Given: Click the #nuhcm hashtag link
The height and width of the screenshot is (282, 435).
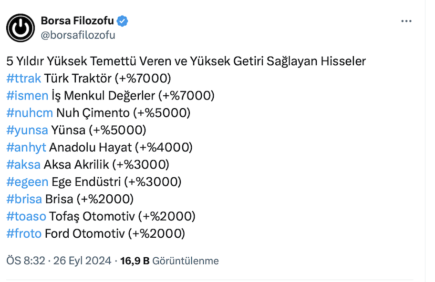Looking at the screenshot, I should pos(30,113).
